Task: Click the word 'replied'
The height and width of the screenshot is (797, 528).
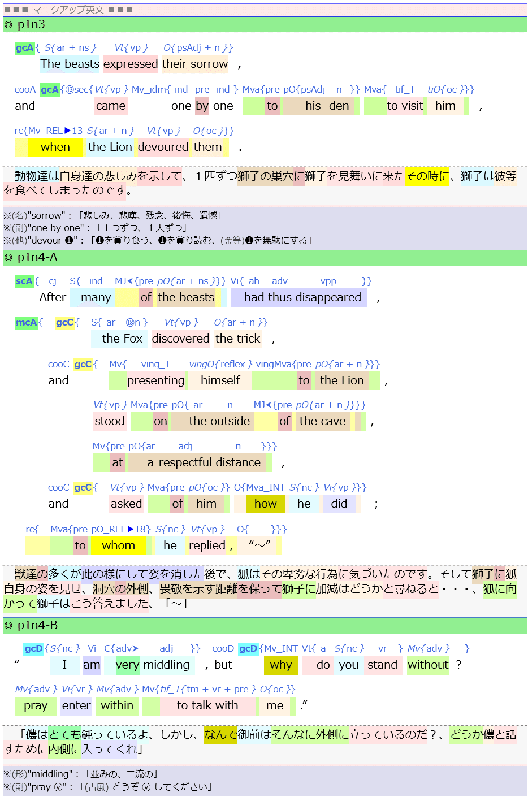Action: 207,545
